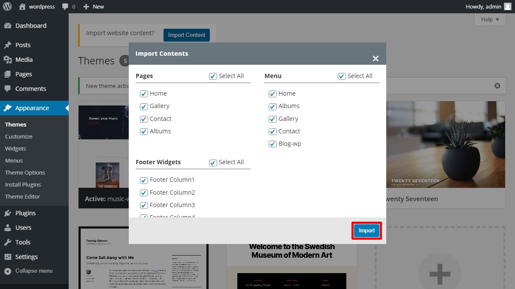This screenshot has height=289, width=515.
Task: Open the Plugins sidebar menu
Action: point(25,213)
